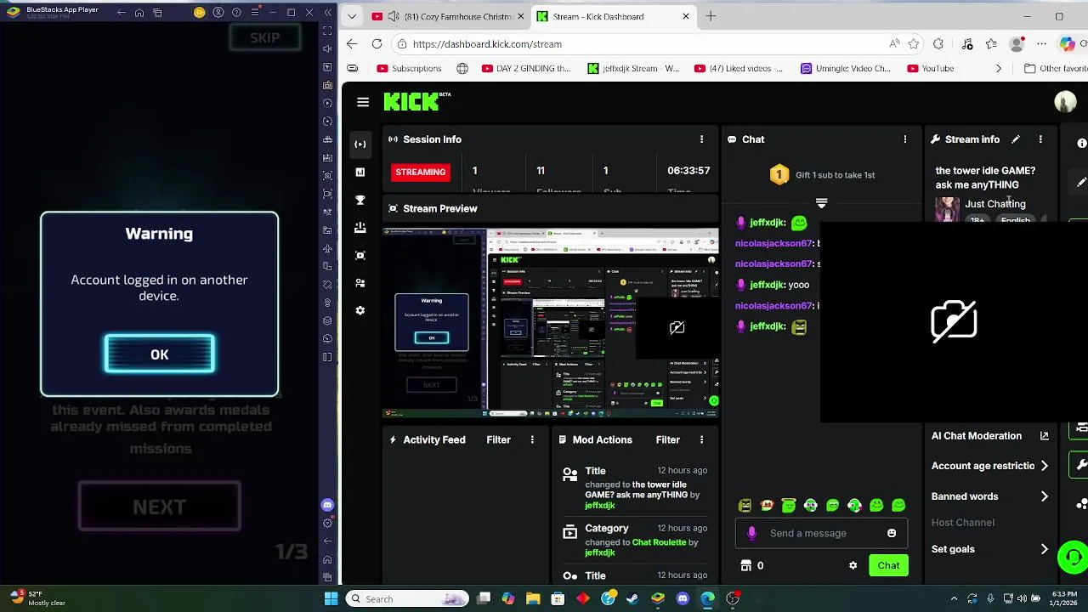Click the red STREAMING status badge
The image size is (1088, 612).
(420, 172)
